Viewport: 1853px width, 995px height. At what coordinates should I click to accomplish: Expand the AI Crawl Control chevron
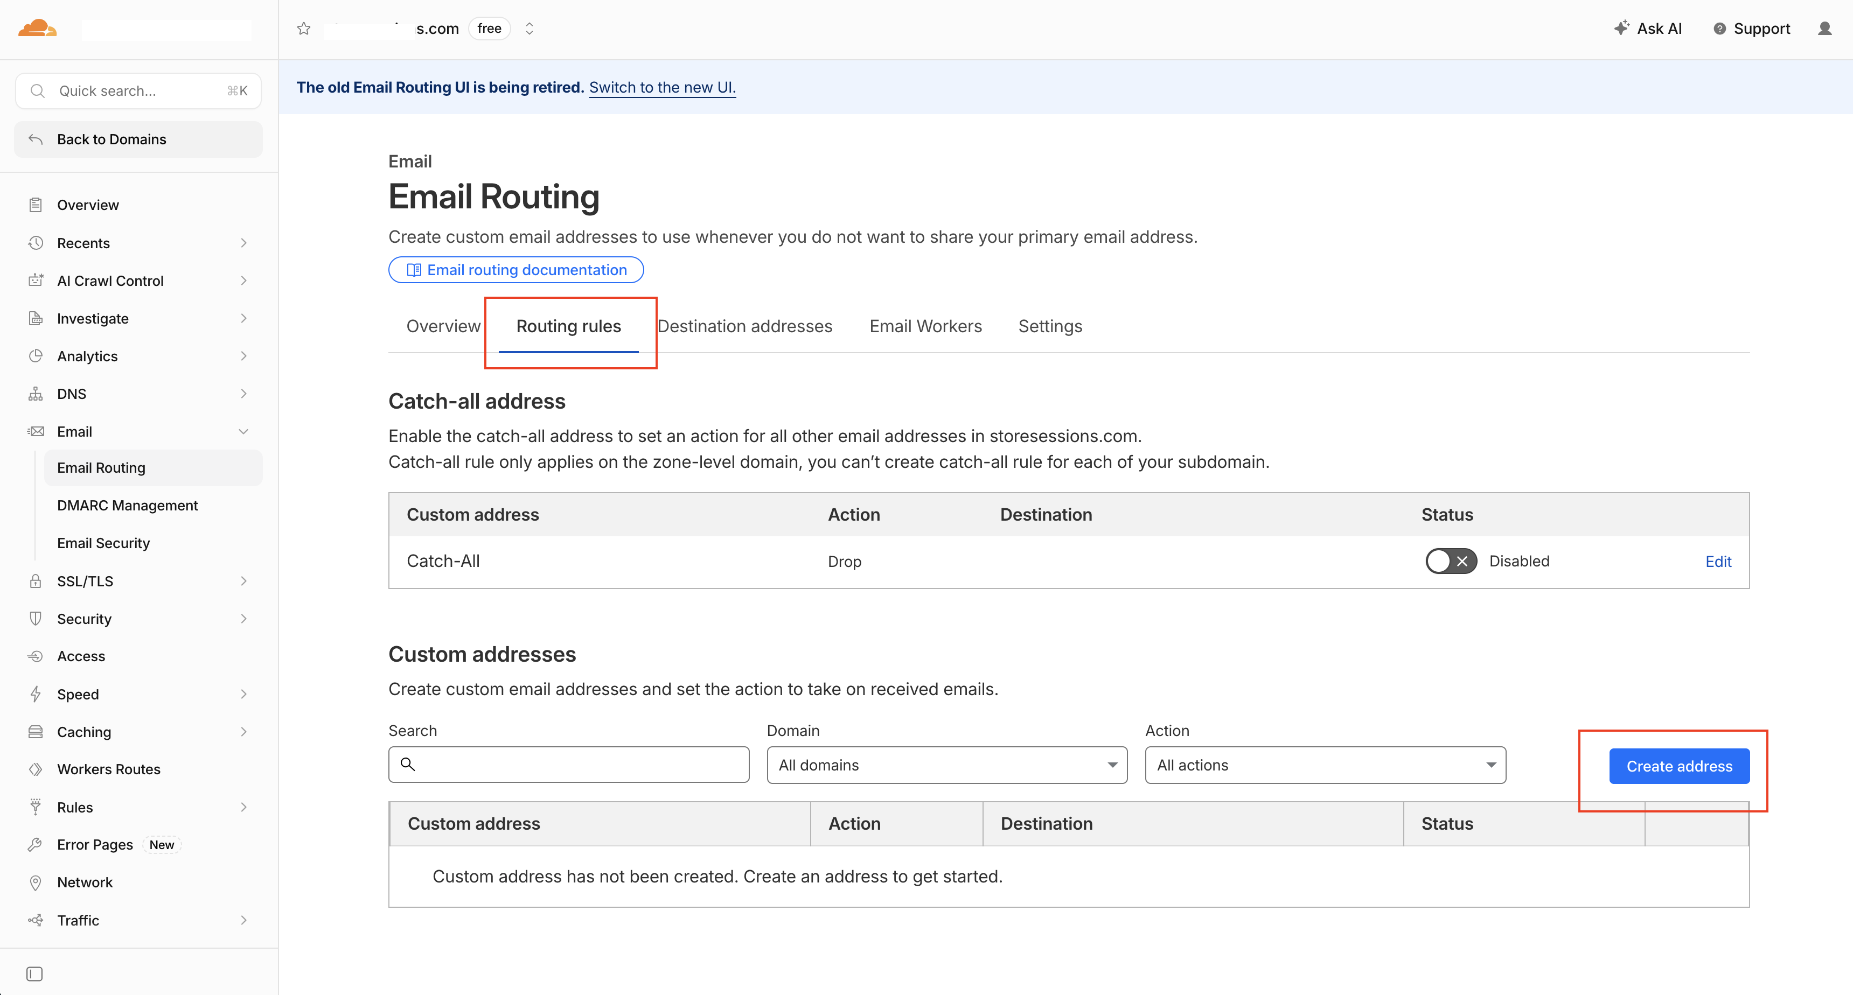pos(244,281)
